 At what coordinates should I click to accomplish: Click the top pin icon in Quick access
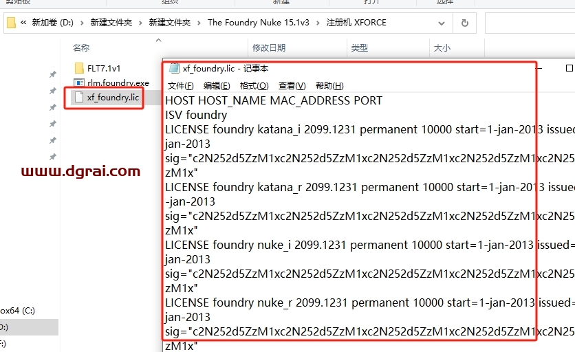pyautogui.click(x=53, y=74)
